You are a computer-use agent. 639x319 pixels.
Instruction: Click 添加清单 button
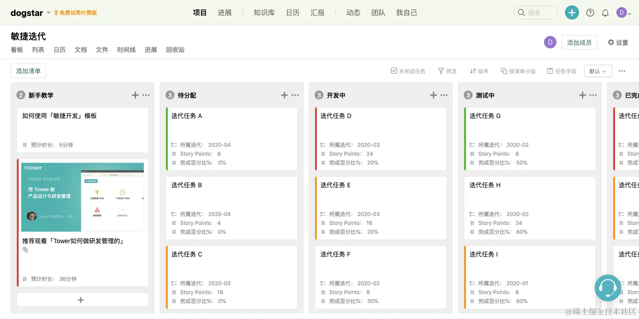pos(28,71)
